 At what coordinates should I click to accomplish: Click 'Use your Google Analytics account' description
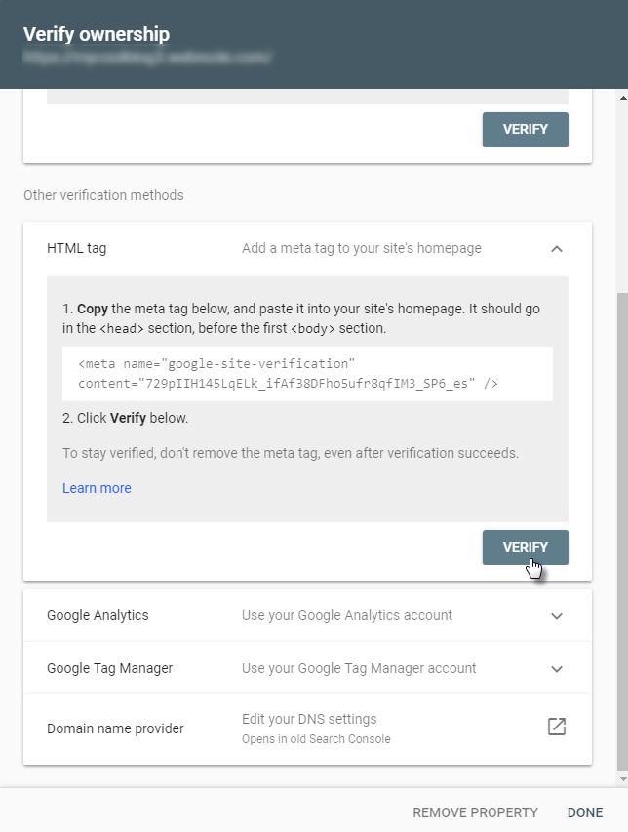(347, 616)
